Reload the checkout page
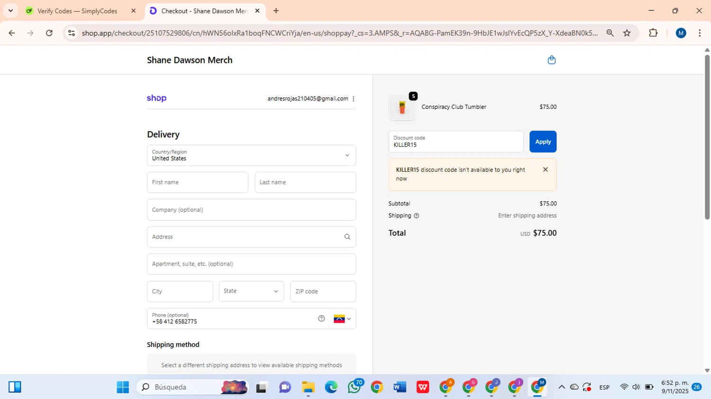This screenshot has width=711, height=399. [49, 33]
